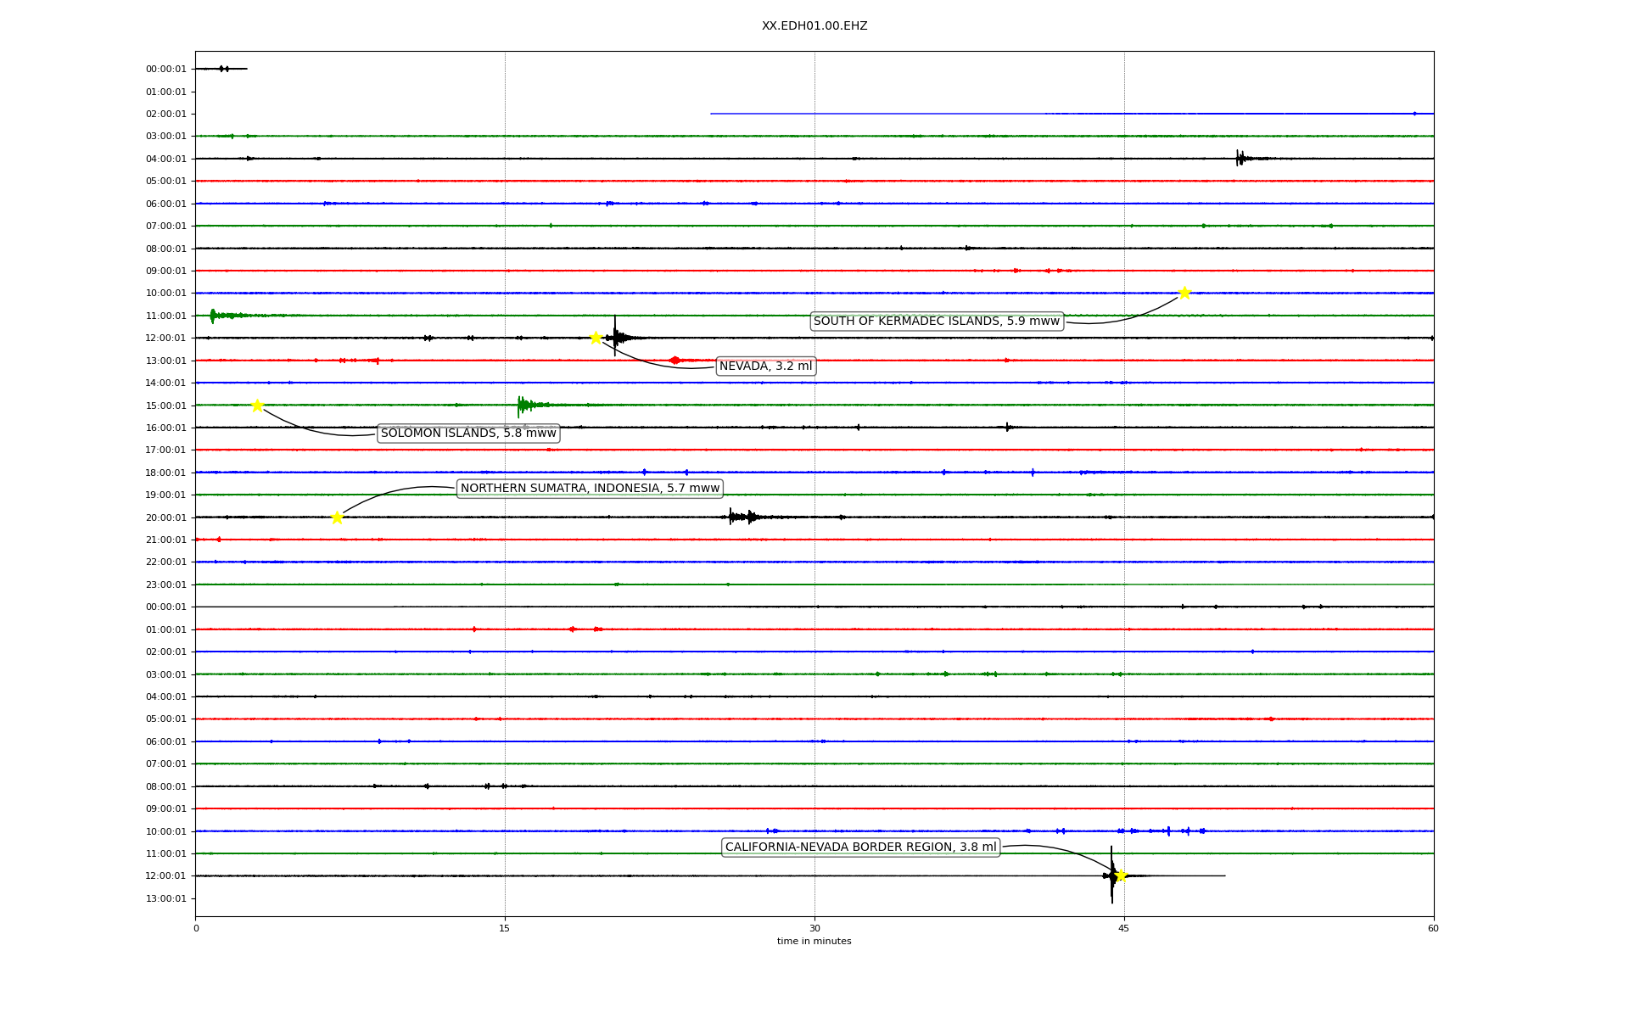Click the black waveform burst on the 04:00:01 trace
Screen dimensions: 1629x1018
point(1240,158)
